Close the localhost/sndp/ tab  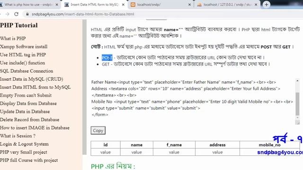(x=189, y=5)
